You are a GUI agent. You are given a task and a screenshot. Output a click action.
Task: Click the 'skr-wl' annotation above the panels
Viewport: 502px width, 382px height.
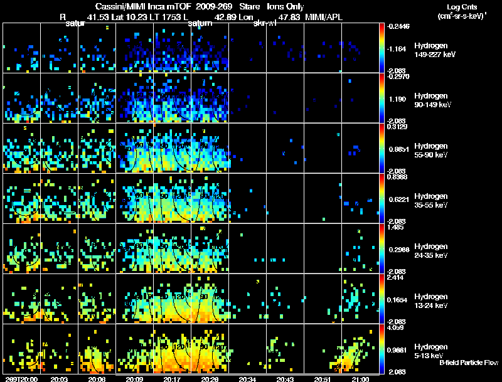click(264, 23)
